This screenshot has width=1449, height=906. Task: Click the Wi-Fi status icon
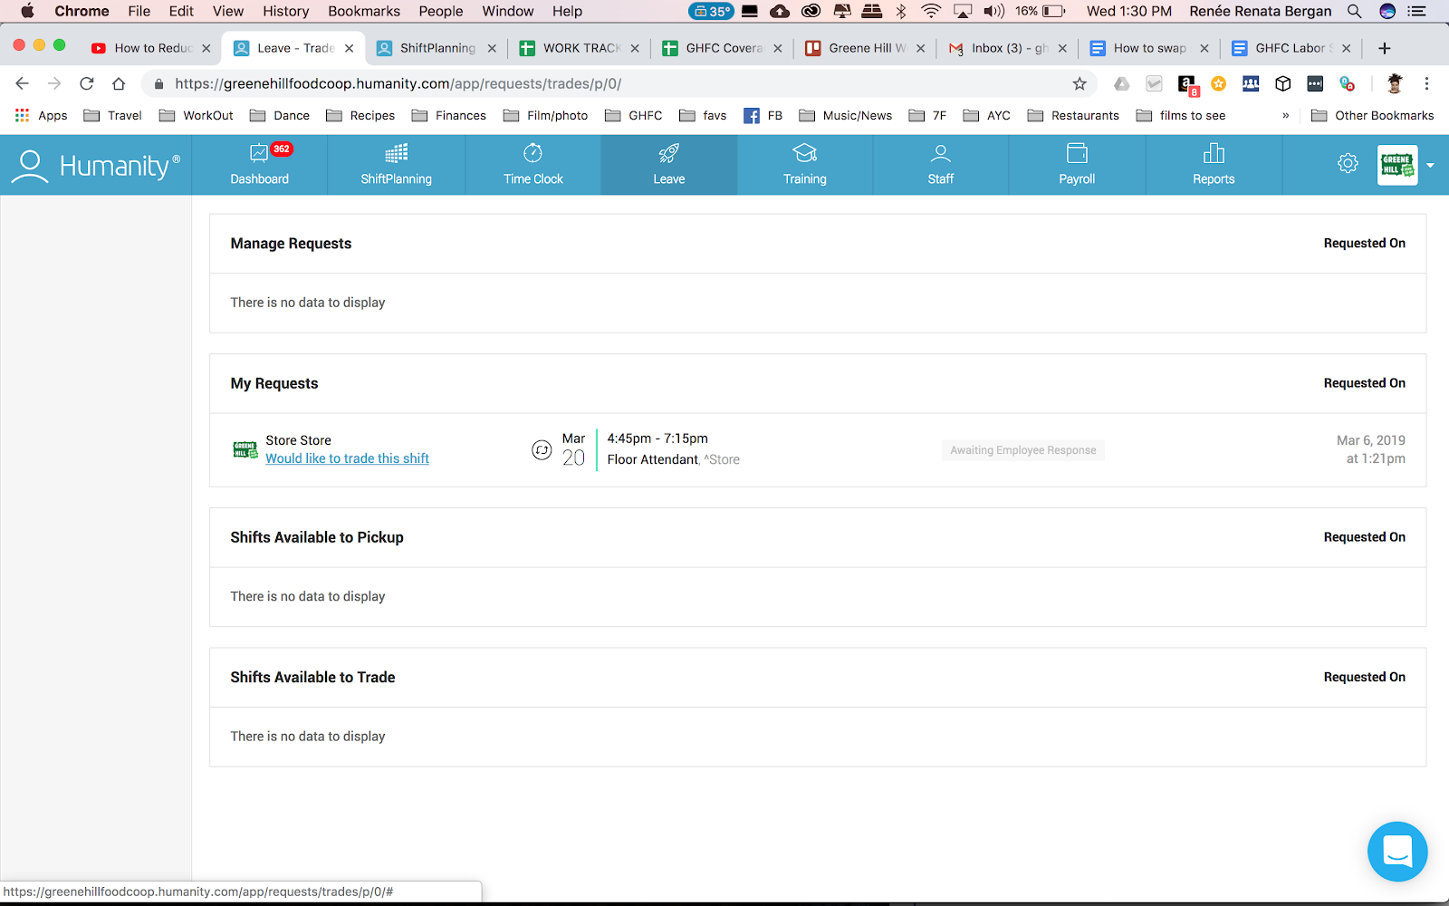click(x=931, y=11)
